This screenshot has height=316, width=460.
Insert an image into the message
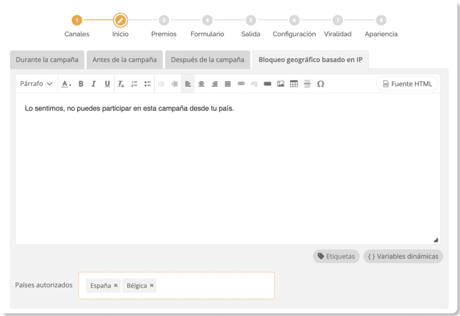tap(281, 84)
